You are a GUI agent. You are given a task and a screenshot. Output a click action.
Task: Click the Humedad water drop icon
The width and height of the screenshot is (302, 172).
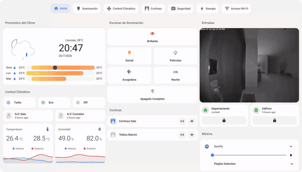[99, 129]
